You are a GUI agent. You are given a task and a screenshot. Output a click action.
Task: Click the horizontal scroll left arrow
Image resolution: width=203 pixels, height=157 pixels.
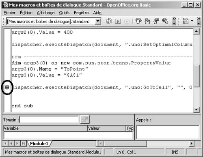[101, 144]
